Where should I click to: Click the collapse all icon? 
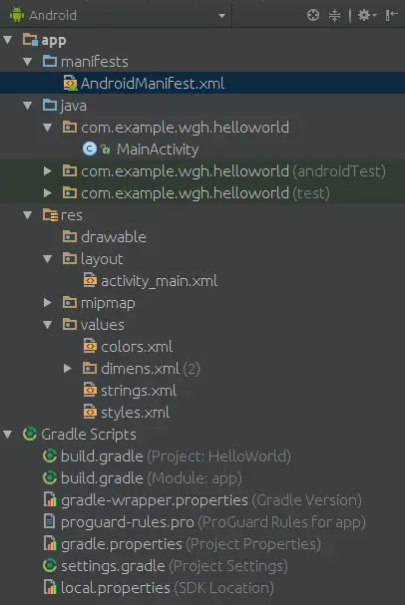click(334, 15)
